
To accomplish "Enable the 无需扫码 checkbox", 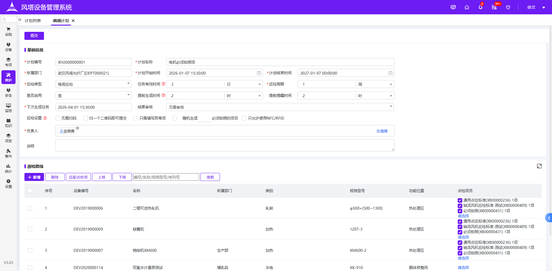I will (57, 118).
